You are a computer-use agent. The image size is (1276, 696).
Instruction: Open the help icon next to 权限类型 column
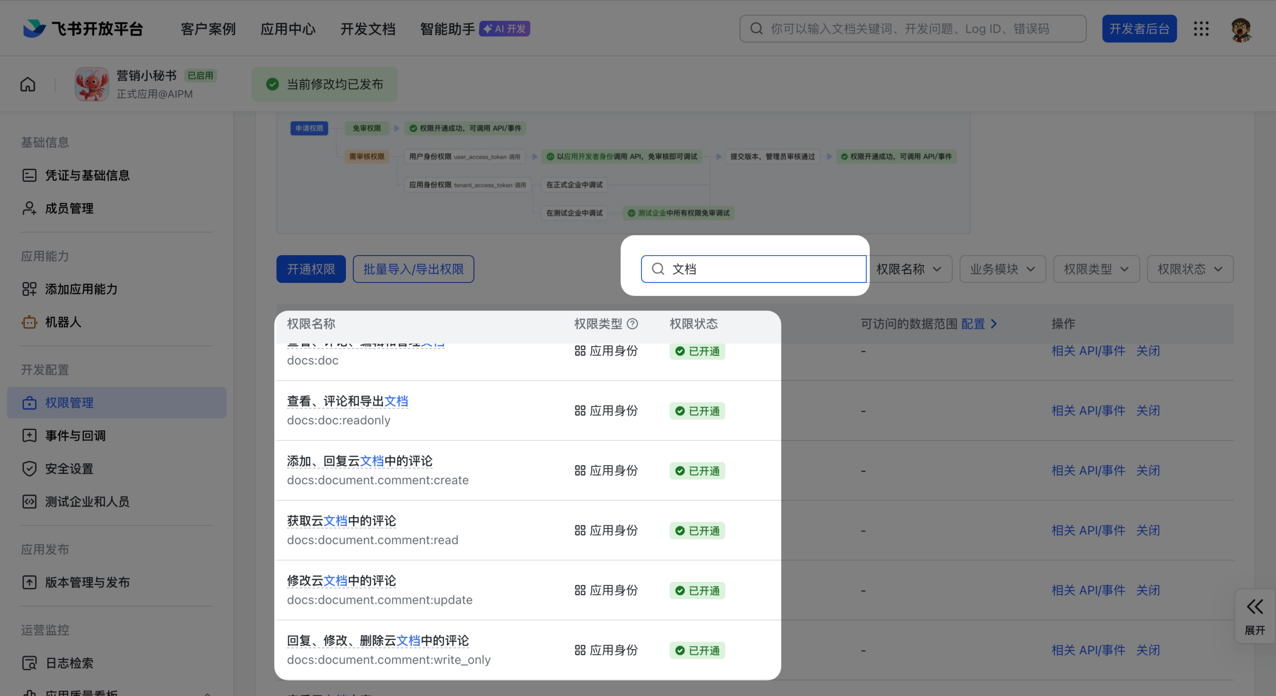tap(633, 324)
